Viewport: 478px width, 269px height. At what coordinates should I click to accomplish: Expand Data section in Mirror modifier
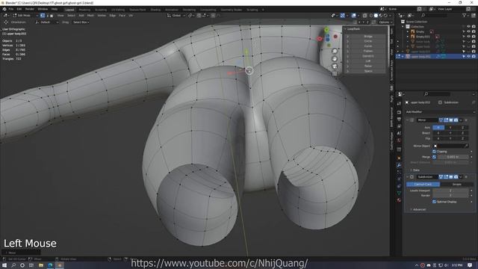[x=415, y=170]
